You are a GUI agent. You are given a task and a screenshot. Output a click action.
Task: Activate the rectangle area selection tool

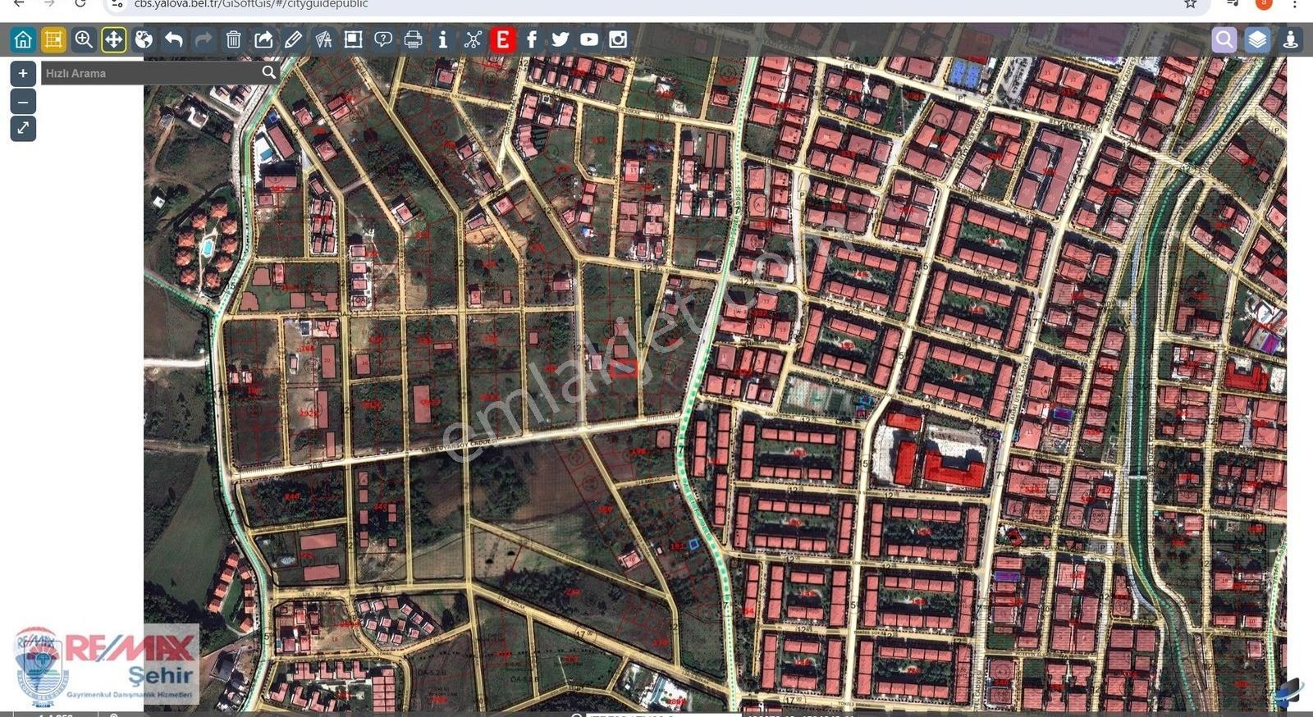pos(353,39)
